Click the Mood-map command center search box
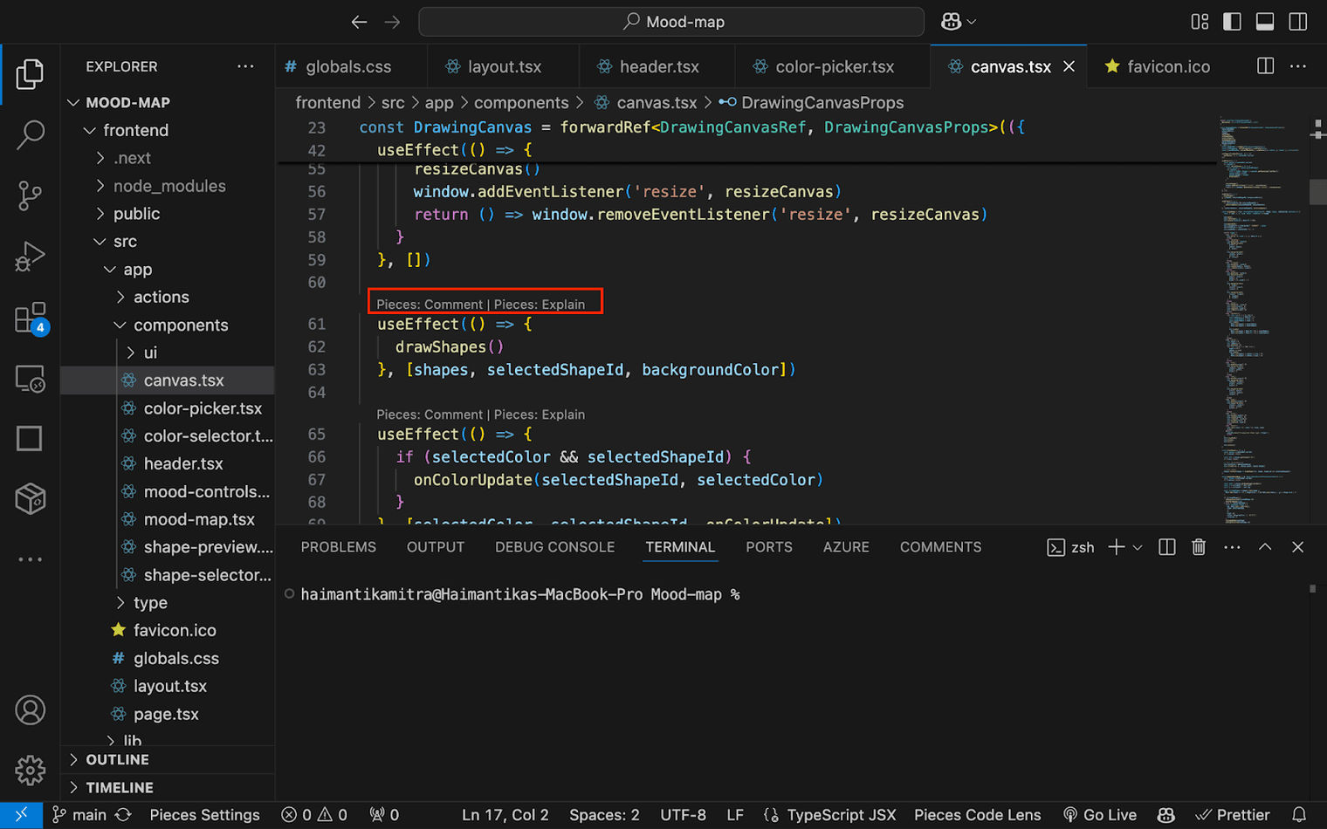This screenshot has width=1327, height=829. [671, 22]
